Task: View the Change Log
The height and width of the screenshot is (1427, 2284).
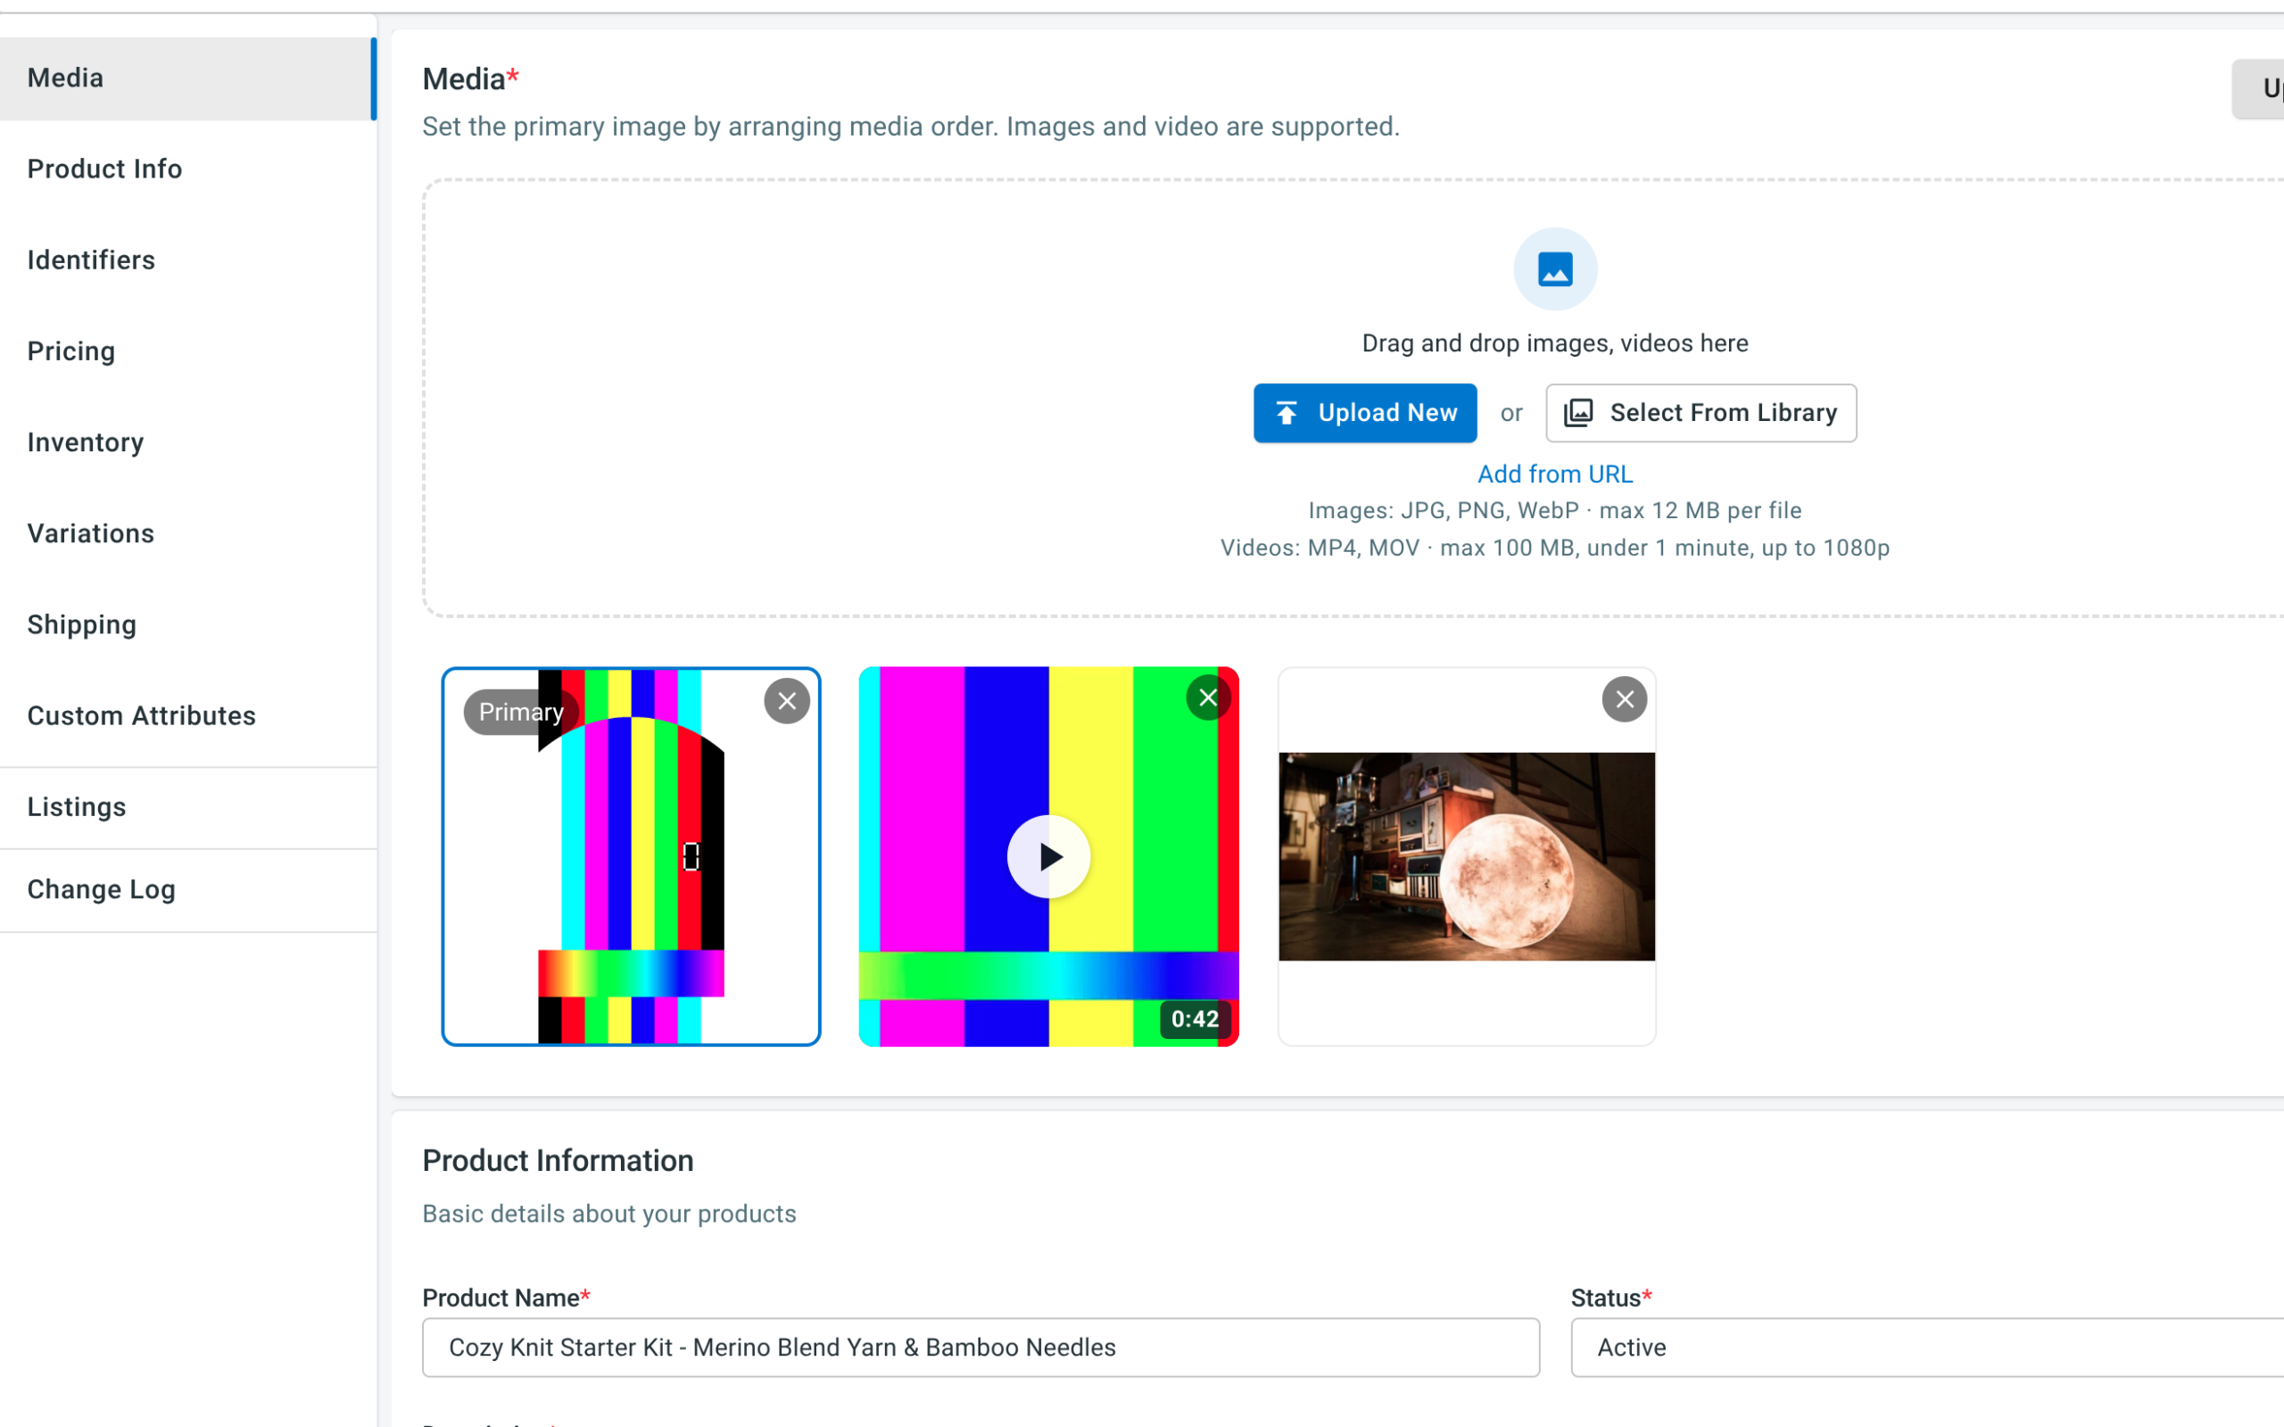Action: (188, 890)
